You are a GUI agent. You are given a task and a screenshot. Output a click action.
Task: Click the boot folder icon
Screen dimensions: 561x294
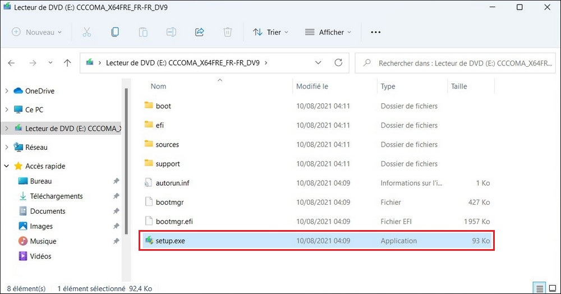pyautogui.click(x=149, y=105)
